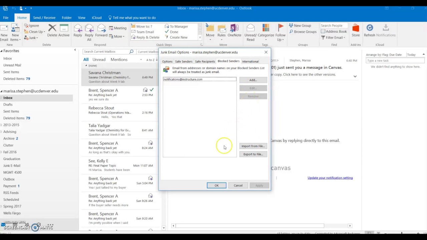
Task: Click the iCloud Notifications icon
Action: [386, 30]
